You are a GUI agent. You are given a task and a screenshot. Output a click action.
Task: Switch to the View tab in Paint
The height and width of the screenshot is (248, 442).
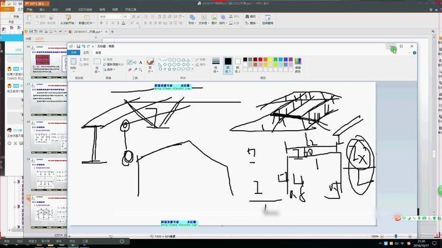pos(98,53)
